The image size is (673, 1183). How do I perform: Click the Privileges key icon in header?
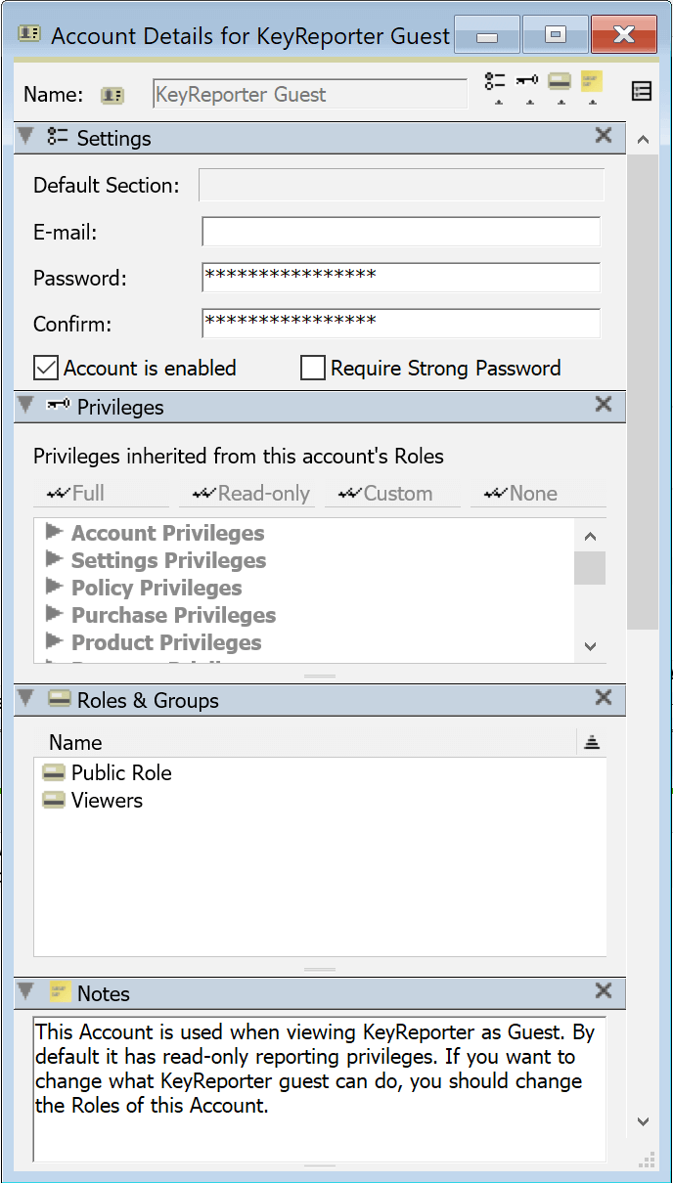coord(527,82)
